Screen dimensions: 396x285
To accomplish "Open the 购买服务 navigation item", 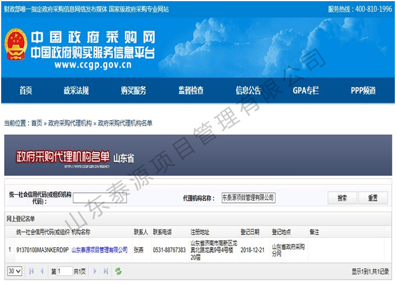I will point(133,90).
